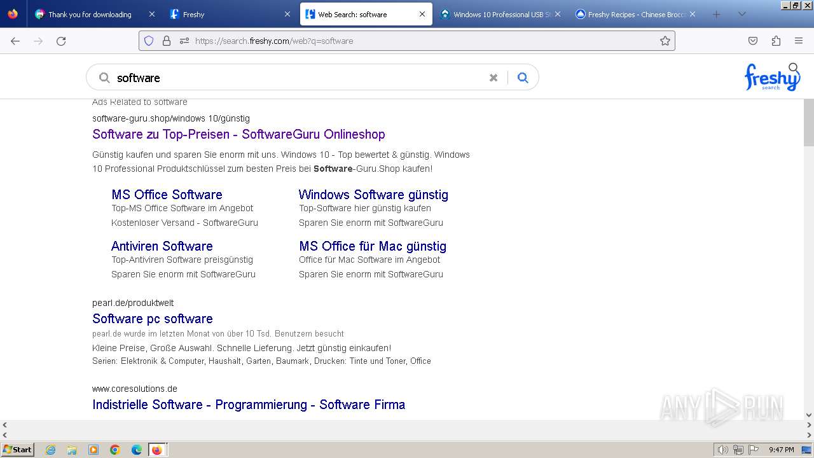The width and height of the screenshot is (814, 458).
Task: Focus the Freshy search input field
Action: click(x=299, y=78)
